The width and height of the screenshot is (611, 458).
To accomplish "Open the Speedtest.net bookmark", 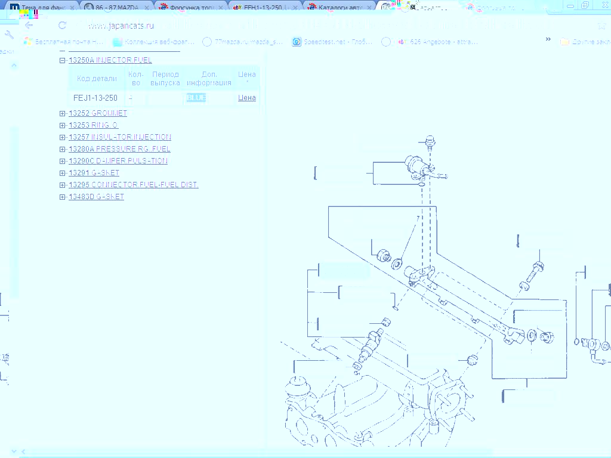I will click(332, 42).
